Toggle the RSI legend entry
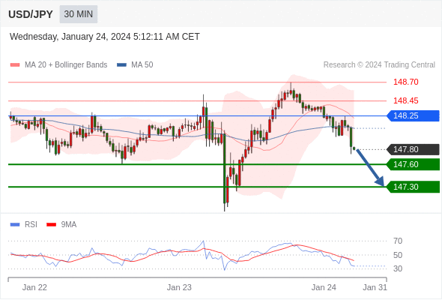Viewport: 442px width, 300px height. 24,225
